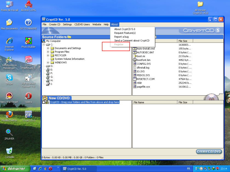Viewport: 230px width, 172px height.
Task: Choose About CryptCD 5.0 from the menu
Action: point(133,29)
